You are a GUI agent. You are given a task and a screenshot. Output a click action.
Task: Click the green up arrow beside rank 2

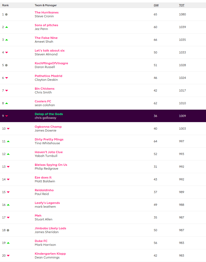coord(6,27)
